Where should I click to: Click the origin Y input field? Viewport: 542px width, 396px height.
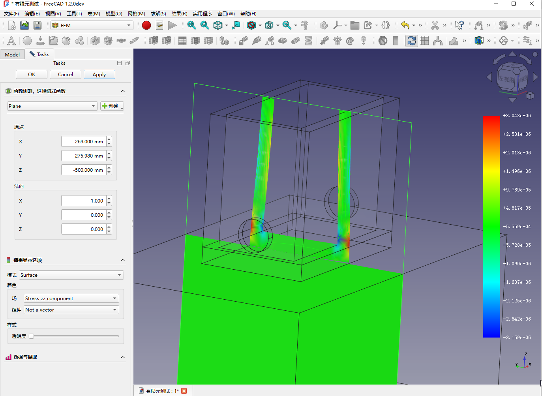[83, 156]
